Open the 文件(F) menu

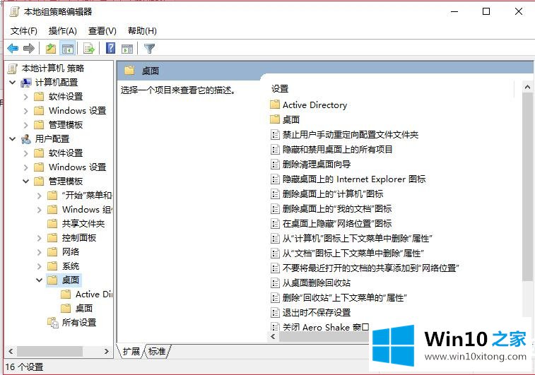click(23, 31)
